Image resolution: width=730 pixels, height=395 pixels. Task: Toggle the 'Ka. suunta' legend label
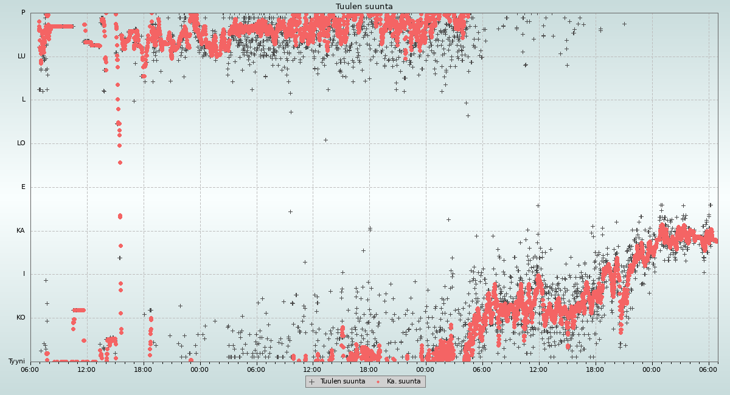pyautogui.click(x=403, y=382)
